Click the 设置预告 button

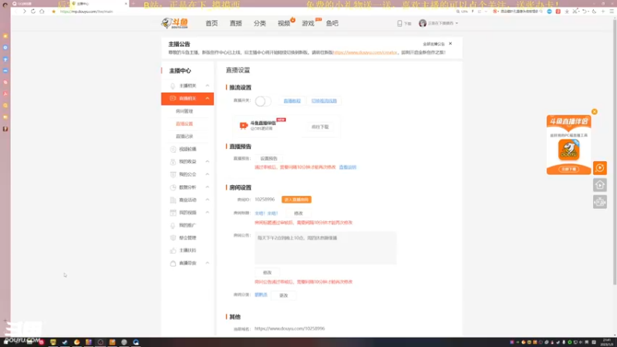268,159
